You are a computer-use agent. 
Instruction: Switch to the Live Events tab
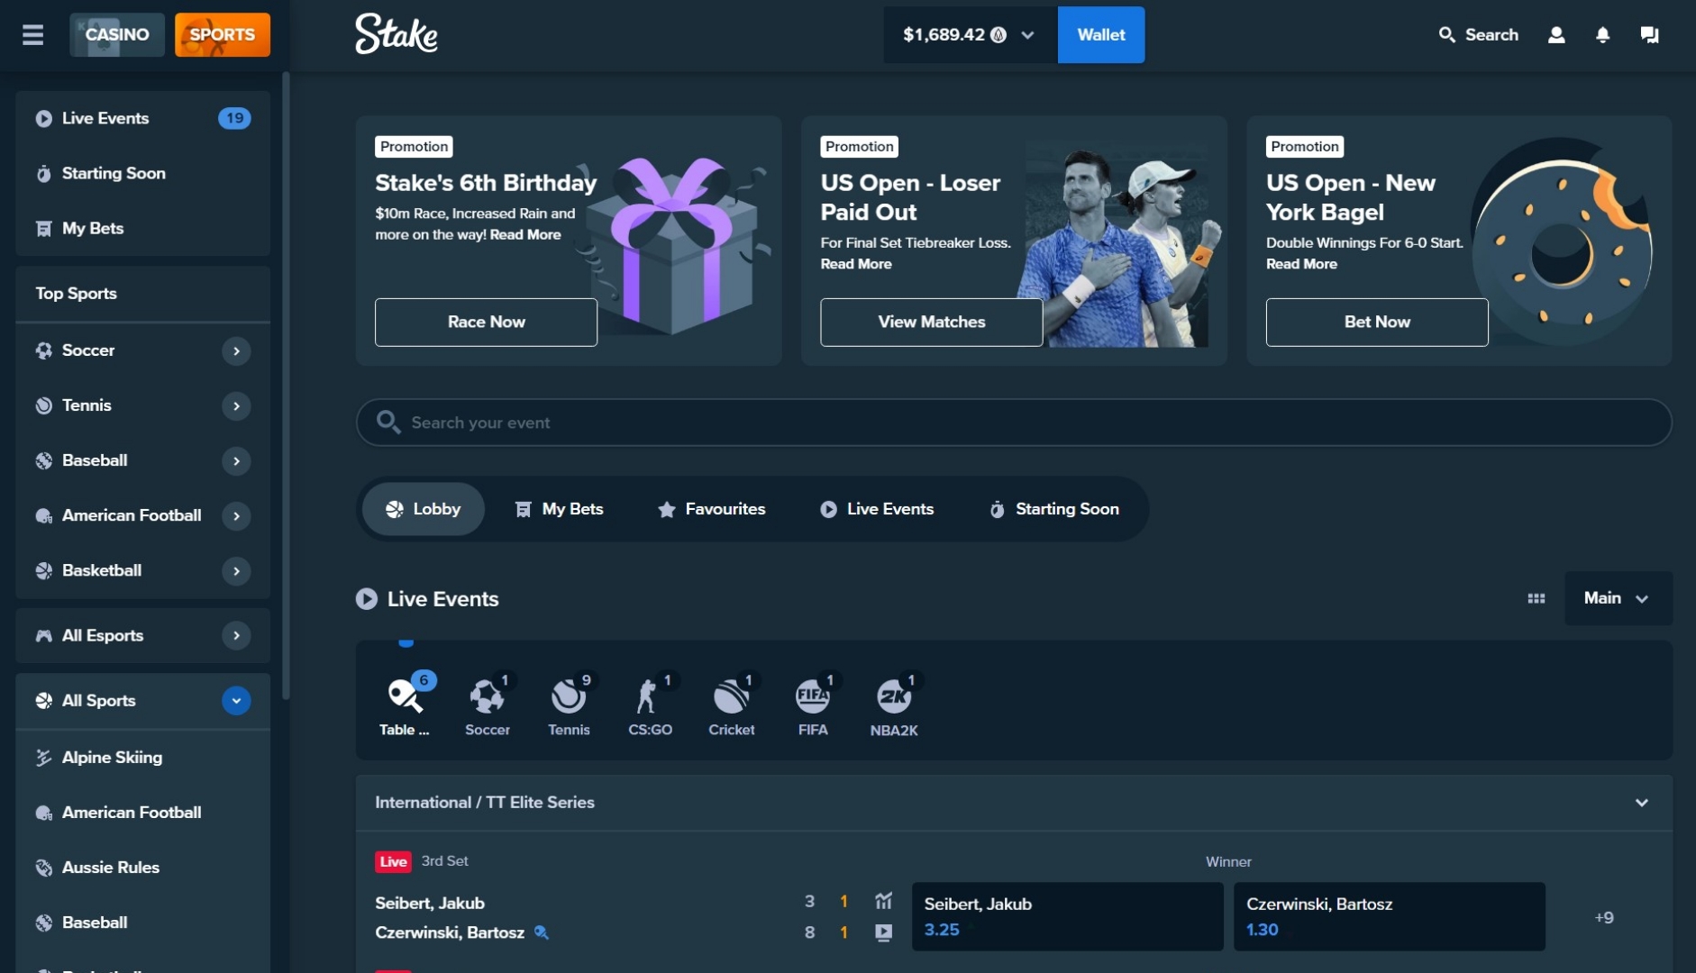877,509
